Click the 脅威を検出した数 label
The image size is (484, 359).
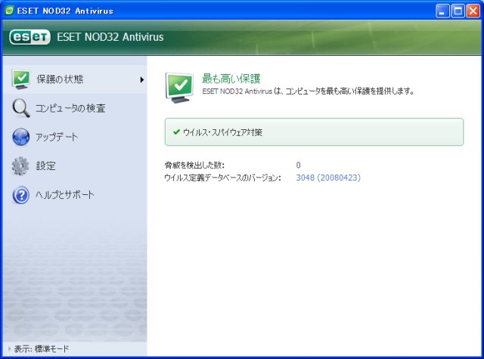coord(194,165)
